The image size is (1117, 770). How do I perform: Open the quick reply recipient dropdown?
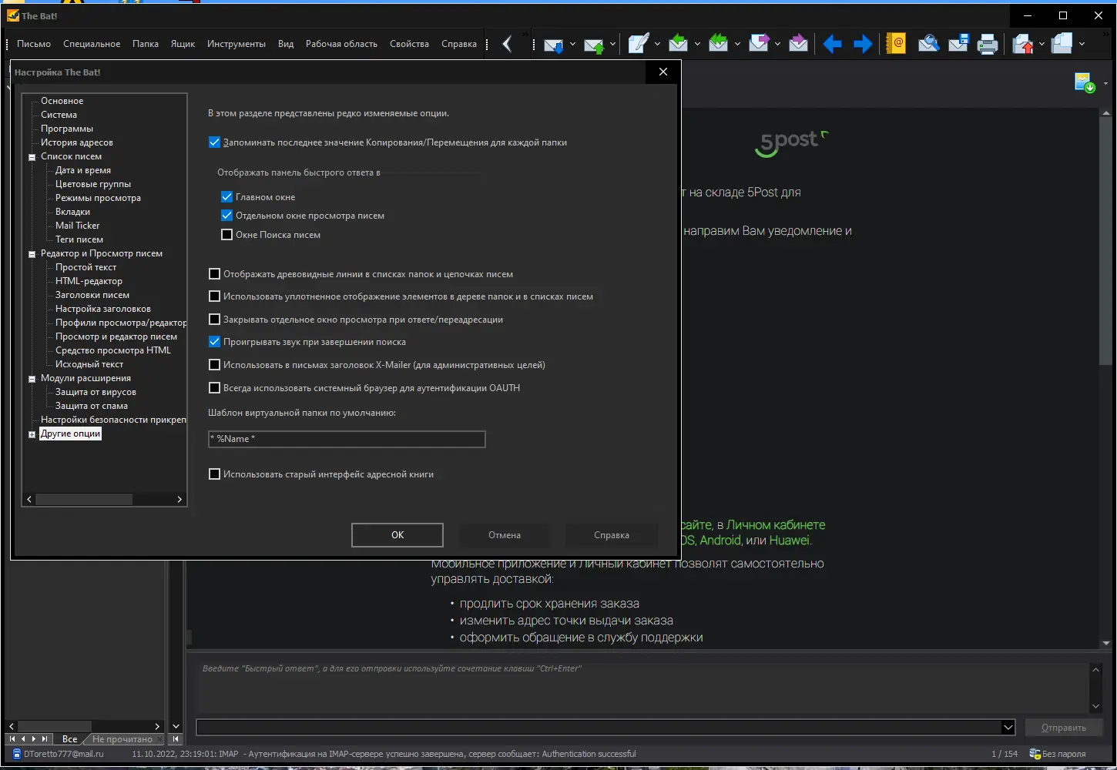coord(1008,728)
